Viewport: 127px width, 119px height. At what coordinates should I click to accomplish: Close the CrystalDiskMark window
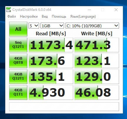point(116,10)
